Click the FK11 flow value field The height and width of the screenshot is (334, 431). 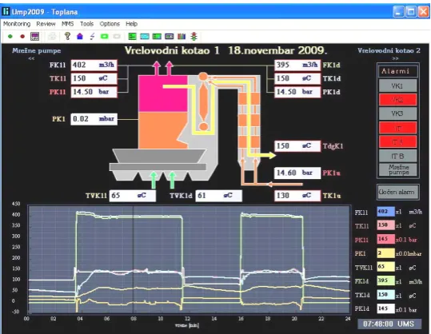pyautogui.click(x=94, y=65)
